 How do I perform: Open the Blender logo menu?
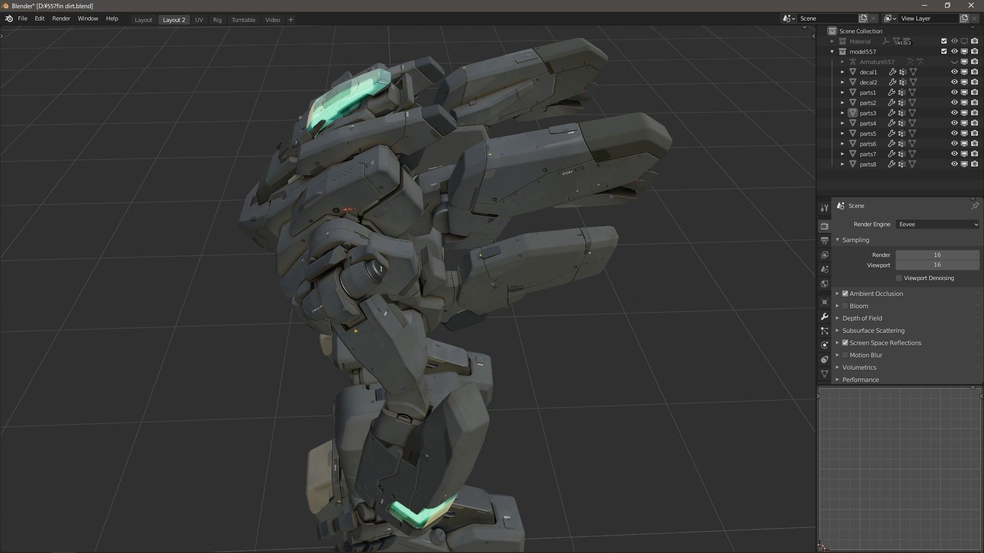pyautogui.click(x=9, y=19)
